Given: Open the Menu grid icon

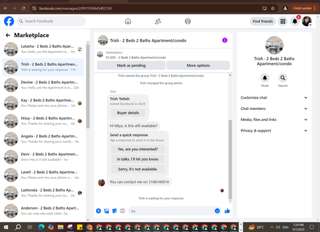Looking at the screenshot, I should point(283,21).
